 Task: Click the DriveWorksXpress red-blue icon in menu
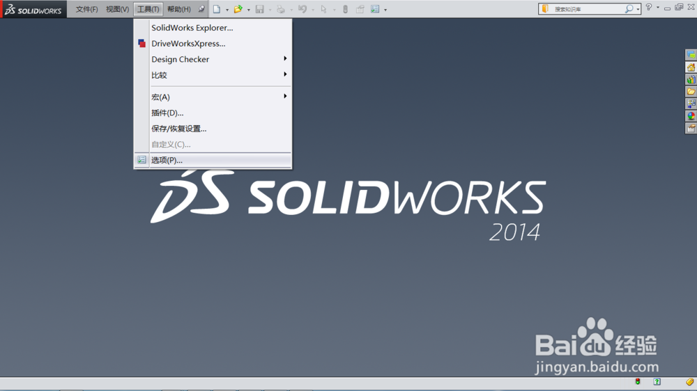141,44
